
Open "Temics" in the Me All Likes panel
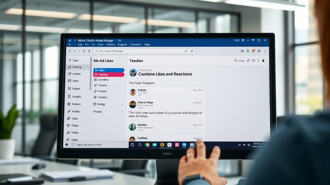click(101, 85)
